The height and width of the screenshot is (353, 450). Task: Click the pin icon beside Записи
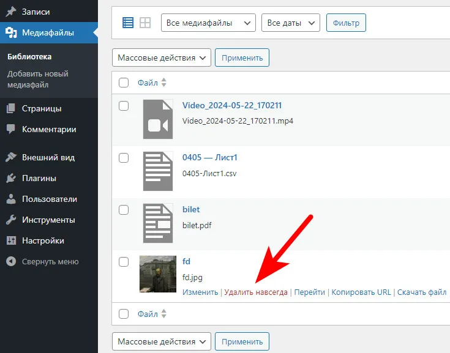click(x=11, y=12)
